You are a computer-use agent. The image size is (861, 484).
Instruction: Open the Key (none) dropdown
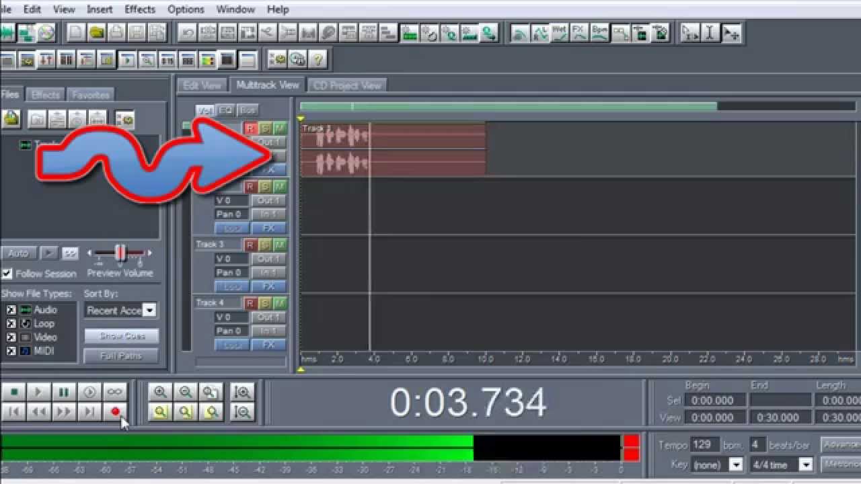[736, 465]
